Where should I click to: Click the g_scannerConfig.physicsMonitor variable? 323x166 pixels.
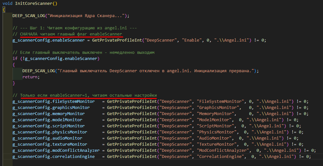[50, 132]
